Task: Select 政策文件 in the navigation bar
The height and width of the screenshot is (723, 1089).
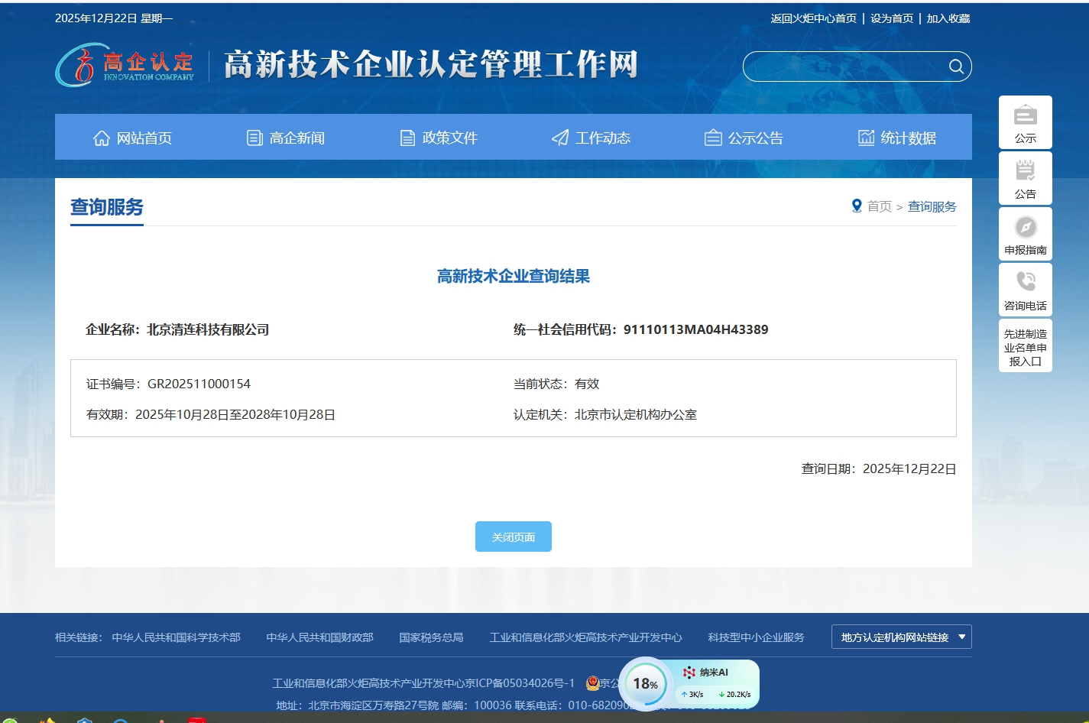Action: click(x=439, y=138)
